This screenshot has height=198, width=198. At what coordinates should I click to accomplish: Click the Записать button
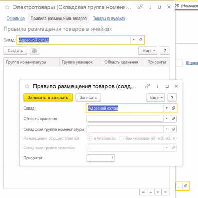88,98
